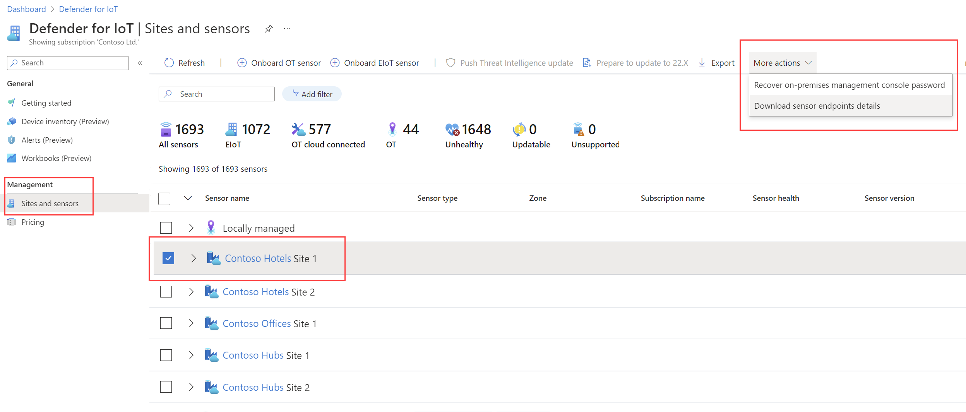Click the Refresh icon in toolbar
Image resolution: width=966 pixels, height=412 pixels.
click(169, 63)
